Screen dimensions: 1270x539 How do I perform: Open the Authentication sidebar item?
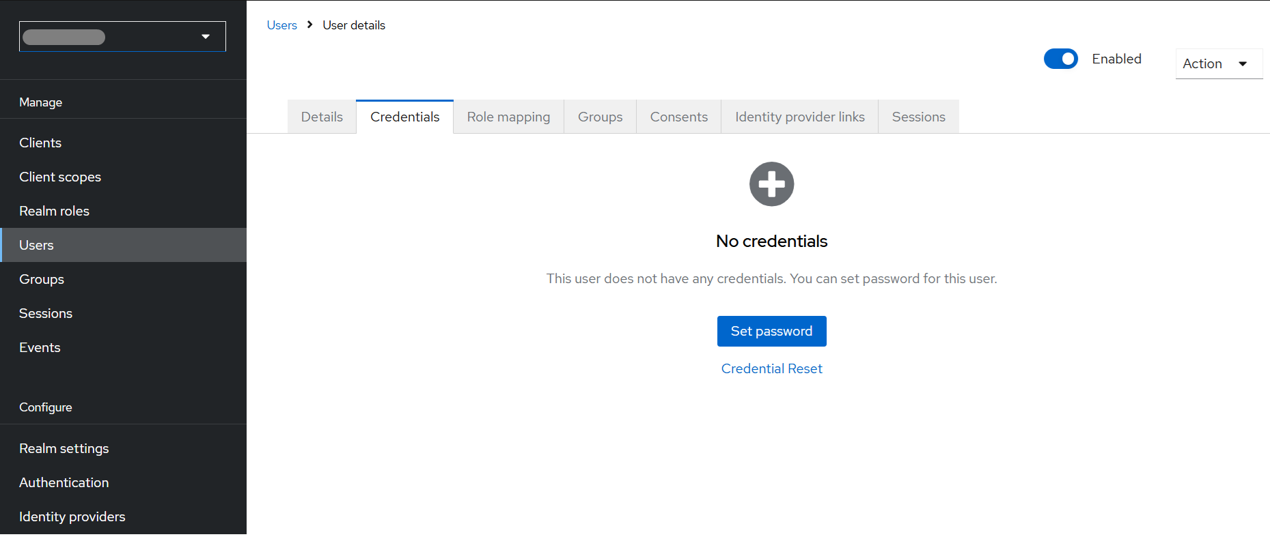pyautogui.click(x=64, y=482)
